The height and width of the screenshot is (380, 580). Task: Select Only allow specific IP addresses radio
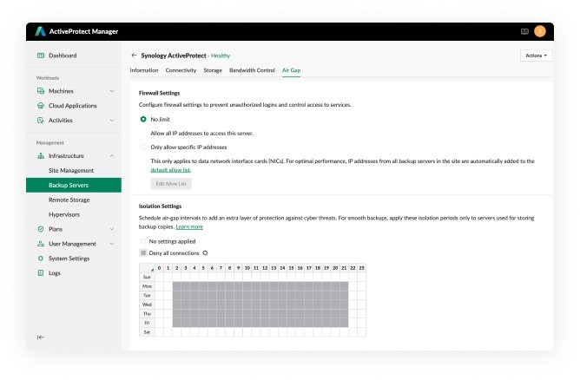point(143,147)
